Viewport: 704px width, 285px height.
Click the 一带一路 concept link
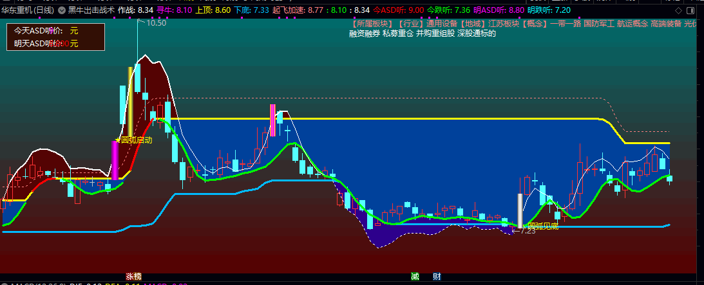point(565,24)
